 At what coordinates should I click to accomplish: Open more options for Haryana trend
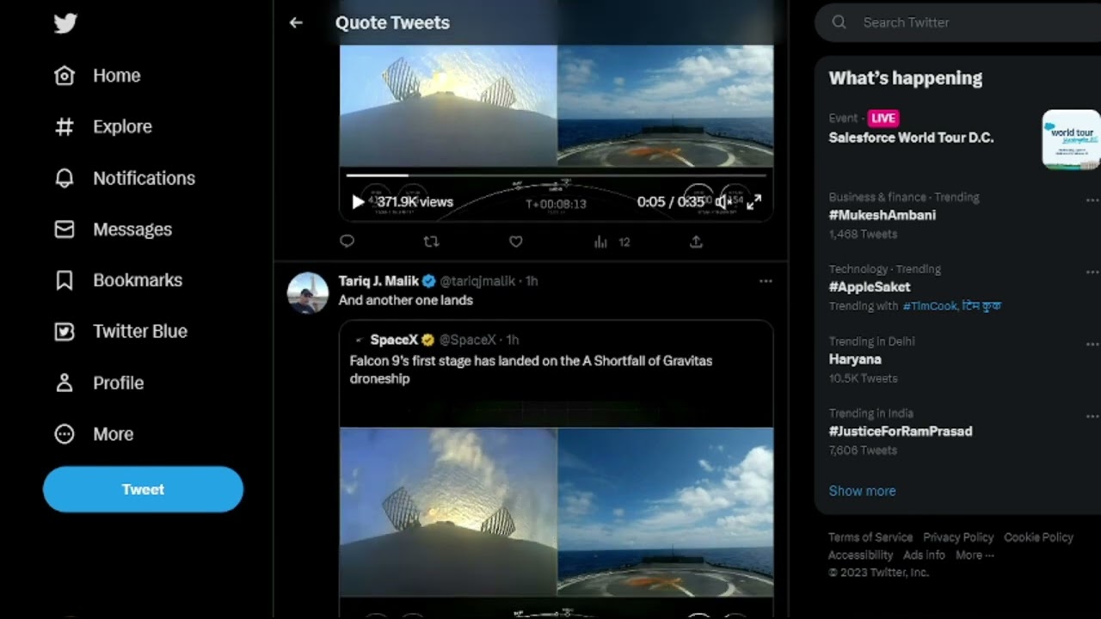tap(1092, 345)
